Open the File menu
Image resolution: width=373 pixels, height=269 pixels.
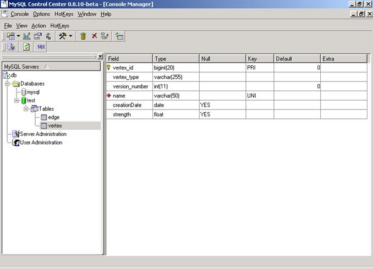[x=8, y=25]
